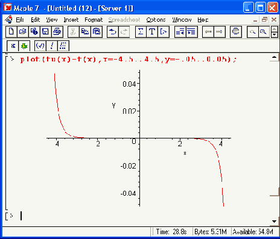Open the Format menu
The width and height of the screenshot is (280, 239).
[x=94, y=20]
